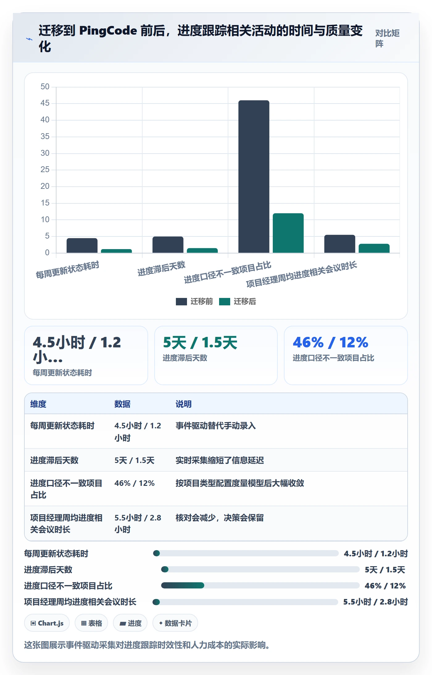The width and height of the screenshot is (432, 675).
Task: Click the x-axis label 每周更新状态耗时
Action: tap(67, 270)
